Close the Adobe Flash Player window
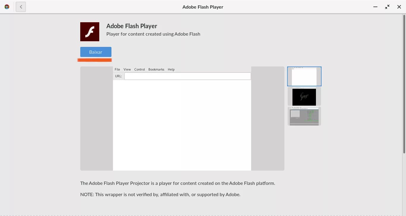 click(x=399, y=7)
